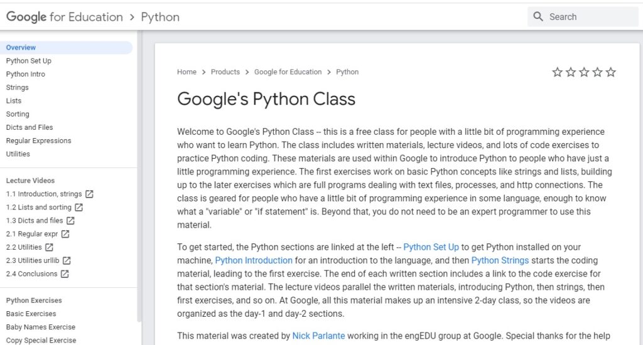Focus the Search input field
This screenshot has width=643, height=345.
click(x=583, y=16)
